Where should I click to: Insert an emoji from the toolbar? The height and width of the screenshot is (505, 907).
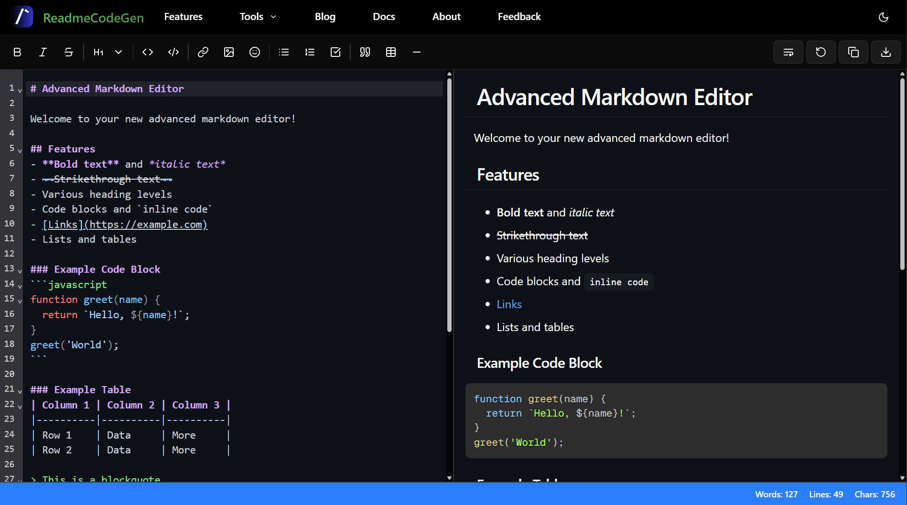(254, 52)
